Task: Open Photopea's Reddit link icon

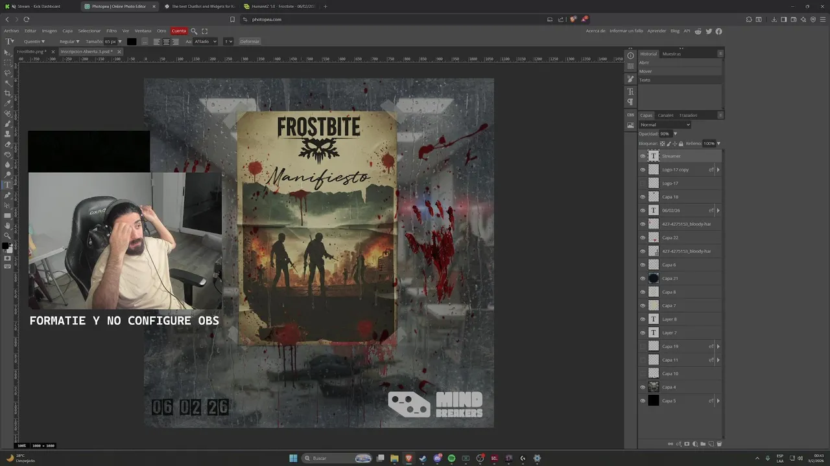Action: (698, 31)
